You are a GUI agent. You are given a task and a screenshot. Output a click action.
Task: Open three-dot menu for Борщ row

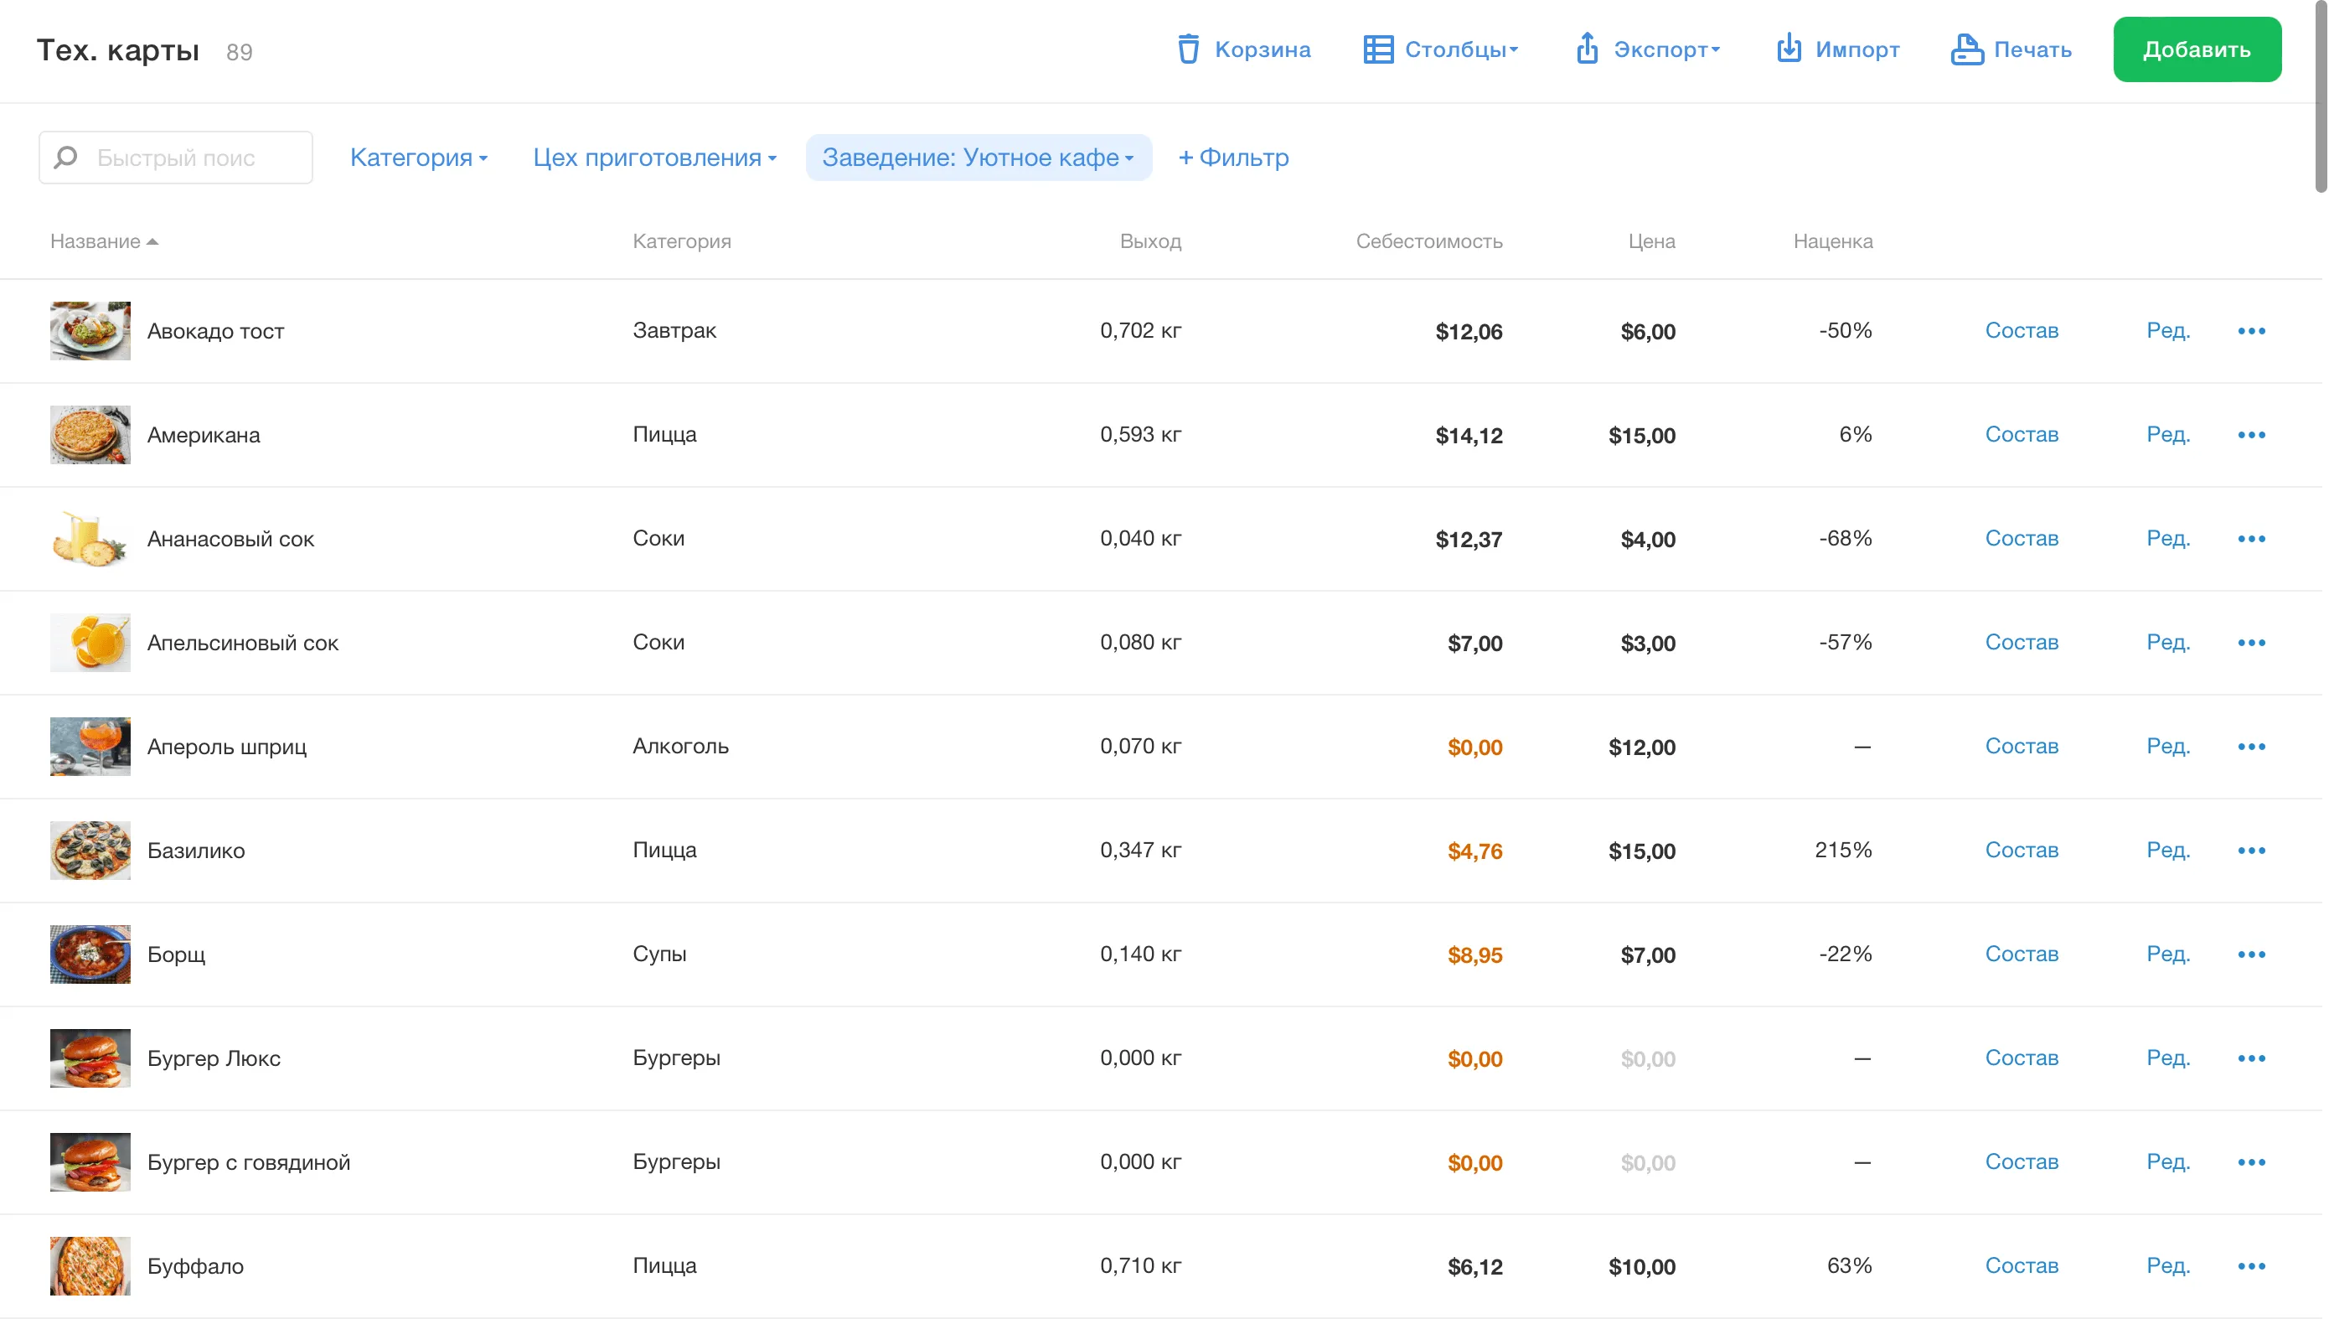point(2250,954)
